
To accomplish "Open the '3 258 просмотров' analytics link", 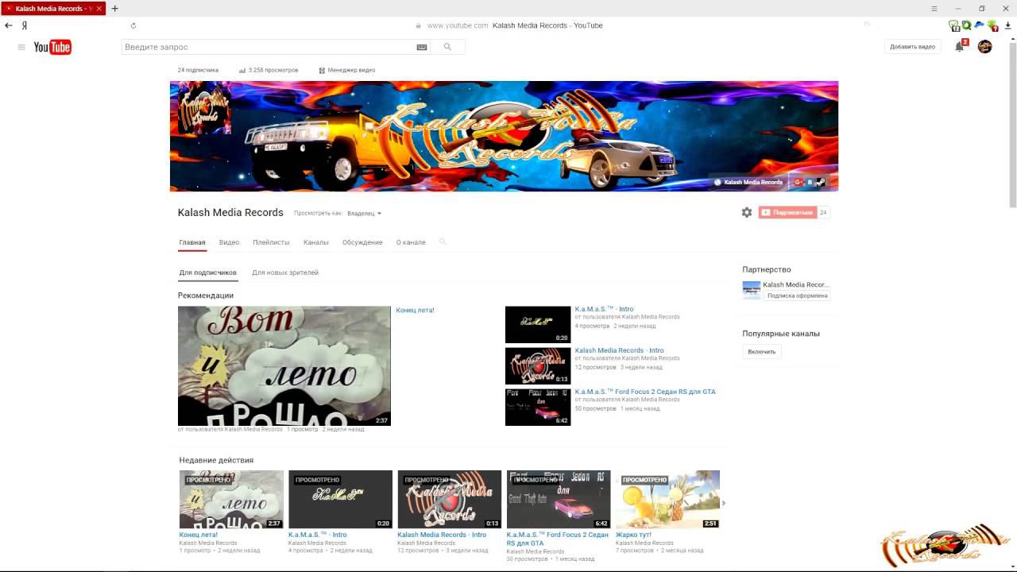I will (269, 70).
